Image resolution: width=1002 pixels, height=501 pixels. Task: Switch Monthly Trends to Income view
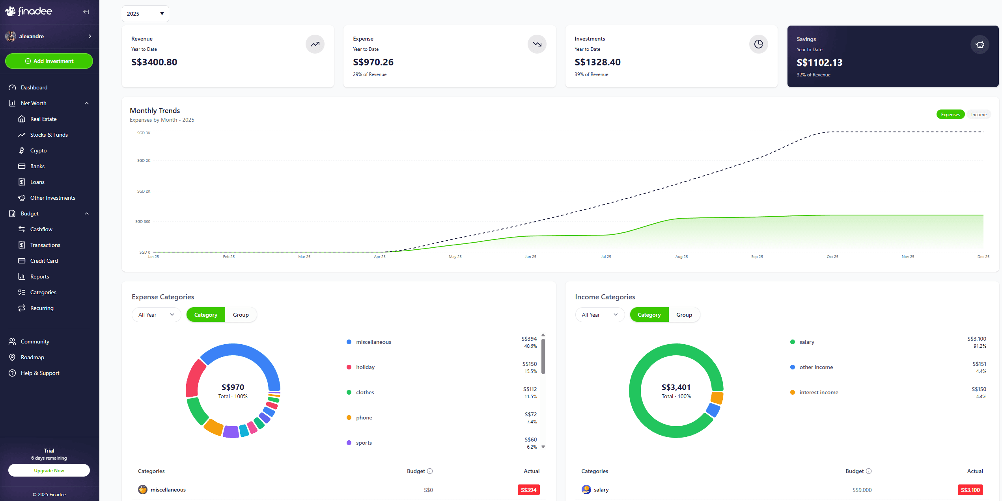(x=979, y=114)
